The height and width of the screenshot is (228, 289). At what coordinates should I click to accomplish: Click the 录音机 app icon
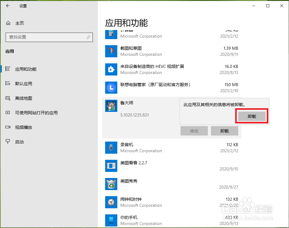tap(111, 148)
